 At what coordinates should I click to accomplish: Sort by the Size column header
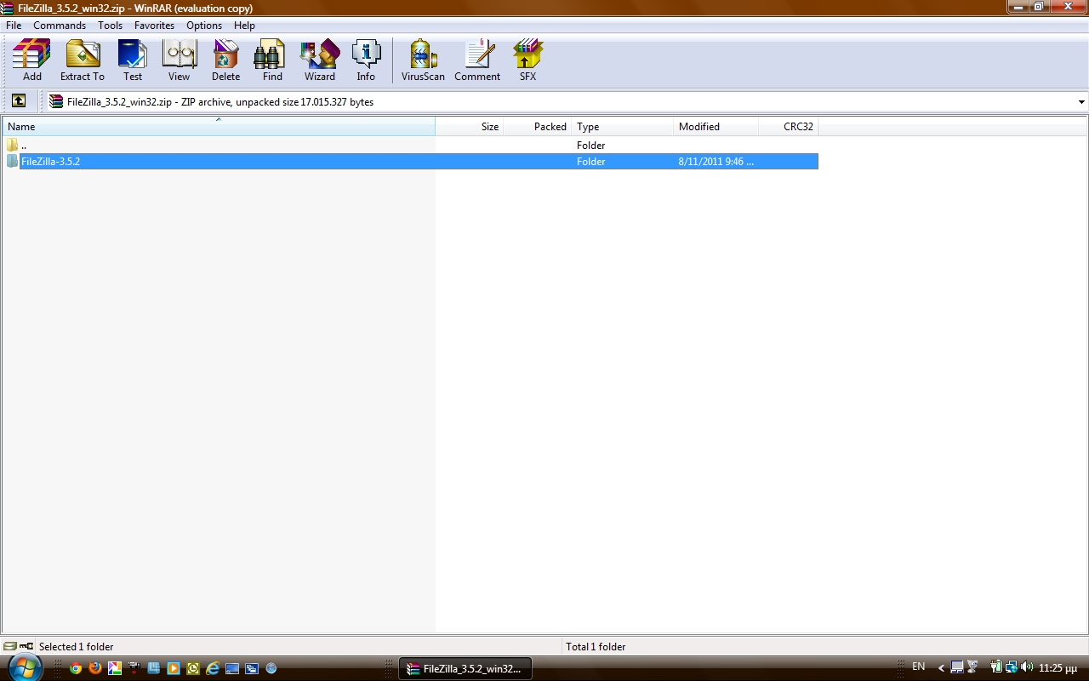click(470, 127)
